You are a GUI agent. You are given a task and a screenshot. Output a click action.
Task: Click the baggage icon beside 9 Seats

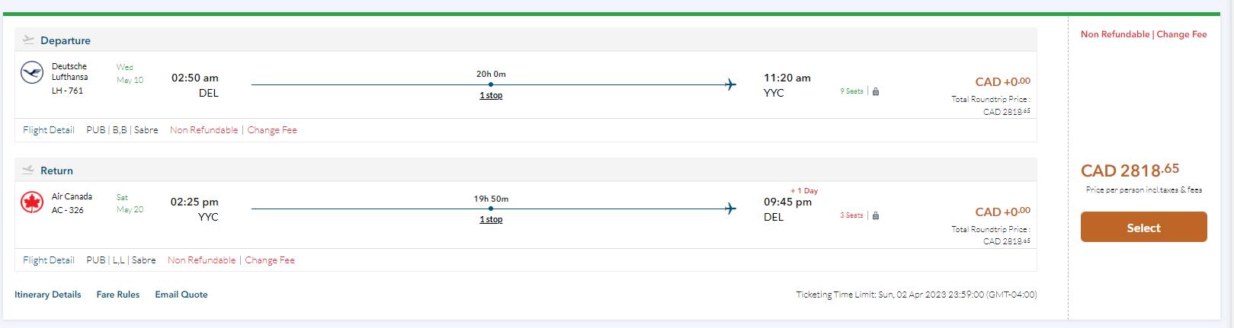[876, 91]
